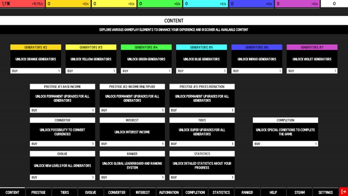The width and height of the screenshot is (348, 196).
Task: Click the violet currency bar
Action: (297, 4)
